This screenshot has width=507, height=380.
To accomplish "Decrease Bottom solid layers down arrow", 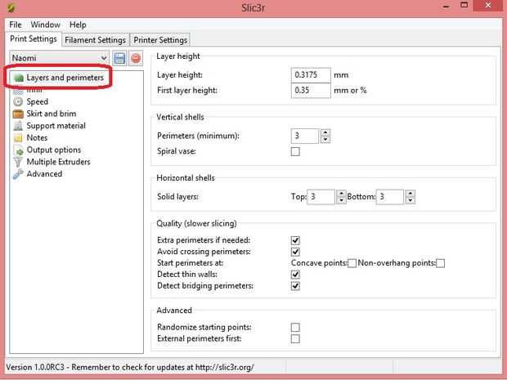I will pyautogui.click(x=411, y=200).
